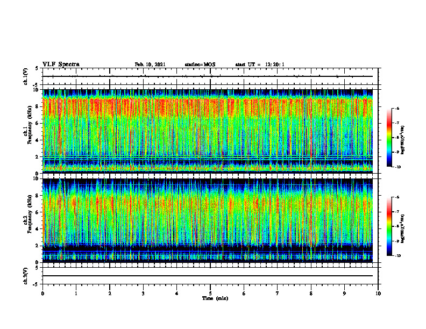Click the ch.3(V) axis label
The width and height of the screenshot is (426, 329).
[x=25, y=276]
